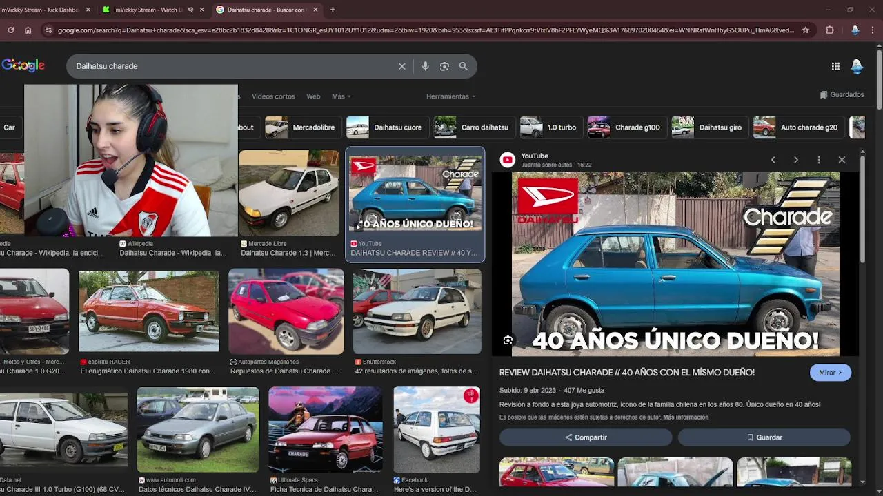The width and height of the screenshot is (883, 496).
Task: View site information icon in address bar
Action: [x=48, y=30]
